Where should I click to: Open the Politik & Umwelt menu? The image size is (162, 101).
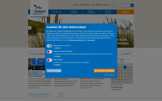108,12
